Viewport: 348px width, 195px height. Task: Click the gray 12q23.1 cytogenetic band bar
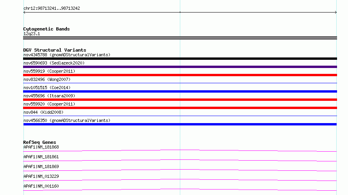pos(180,38)
